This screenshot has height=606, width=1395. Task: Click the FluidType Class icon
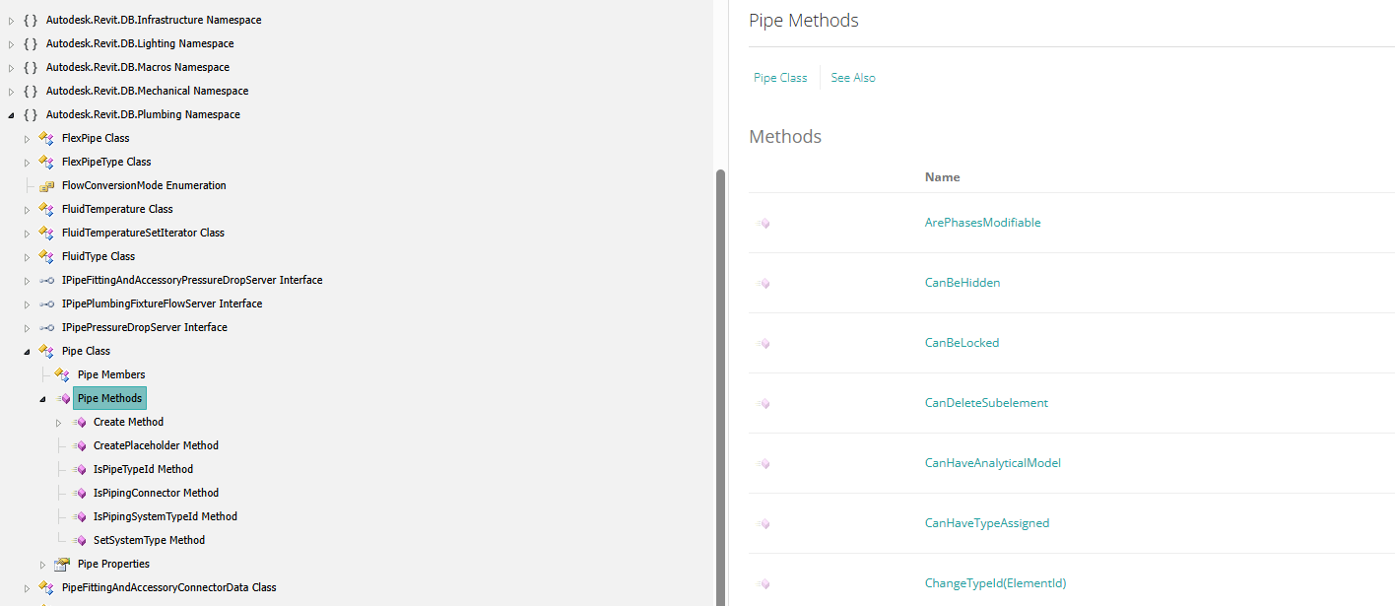pyautogui.click(x=46, y=256)
